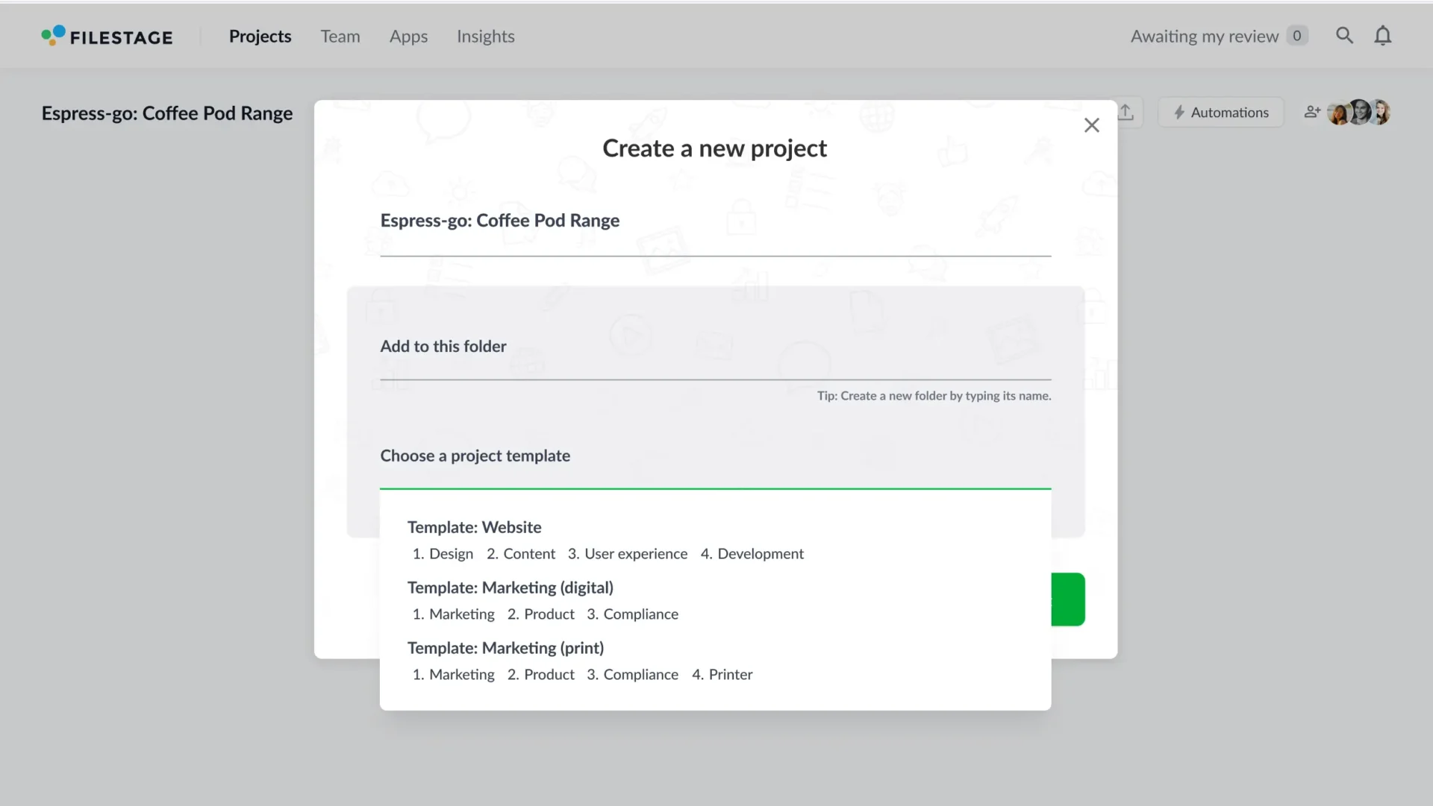The width and height of the screenshot is (1433, 806).
Task: Click the green create button
Action: point(1068,599)
